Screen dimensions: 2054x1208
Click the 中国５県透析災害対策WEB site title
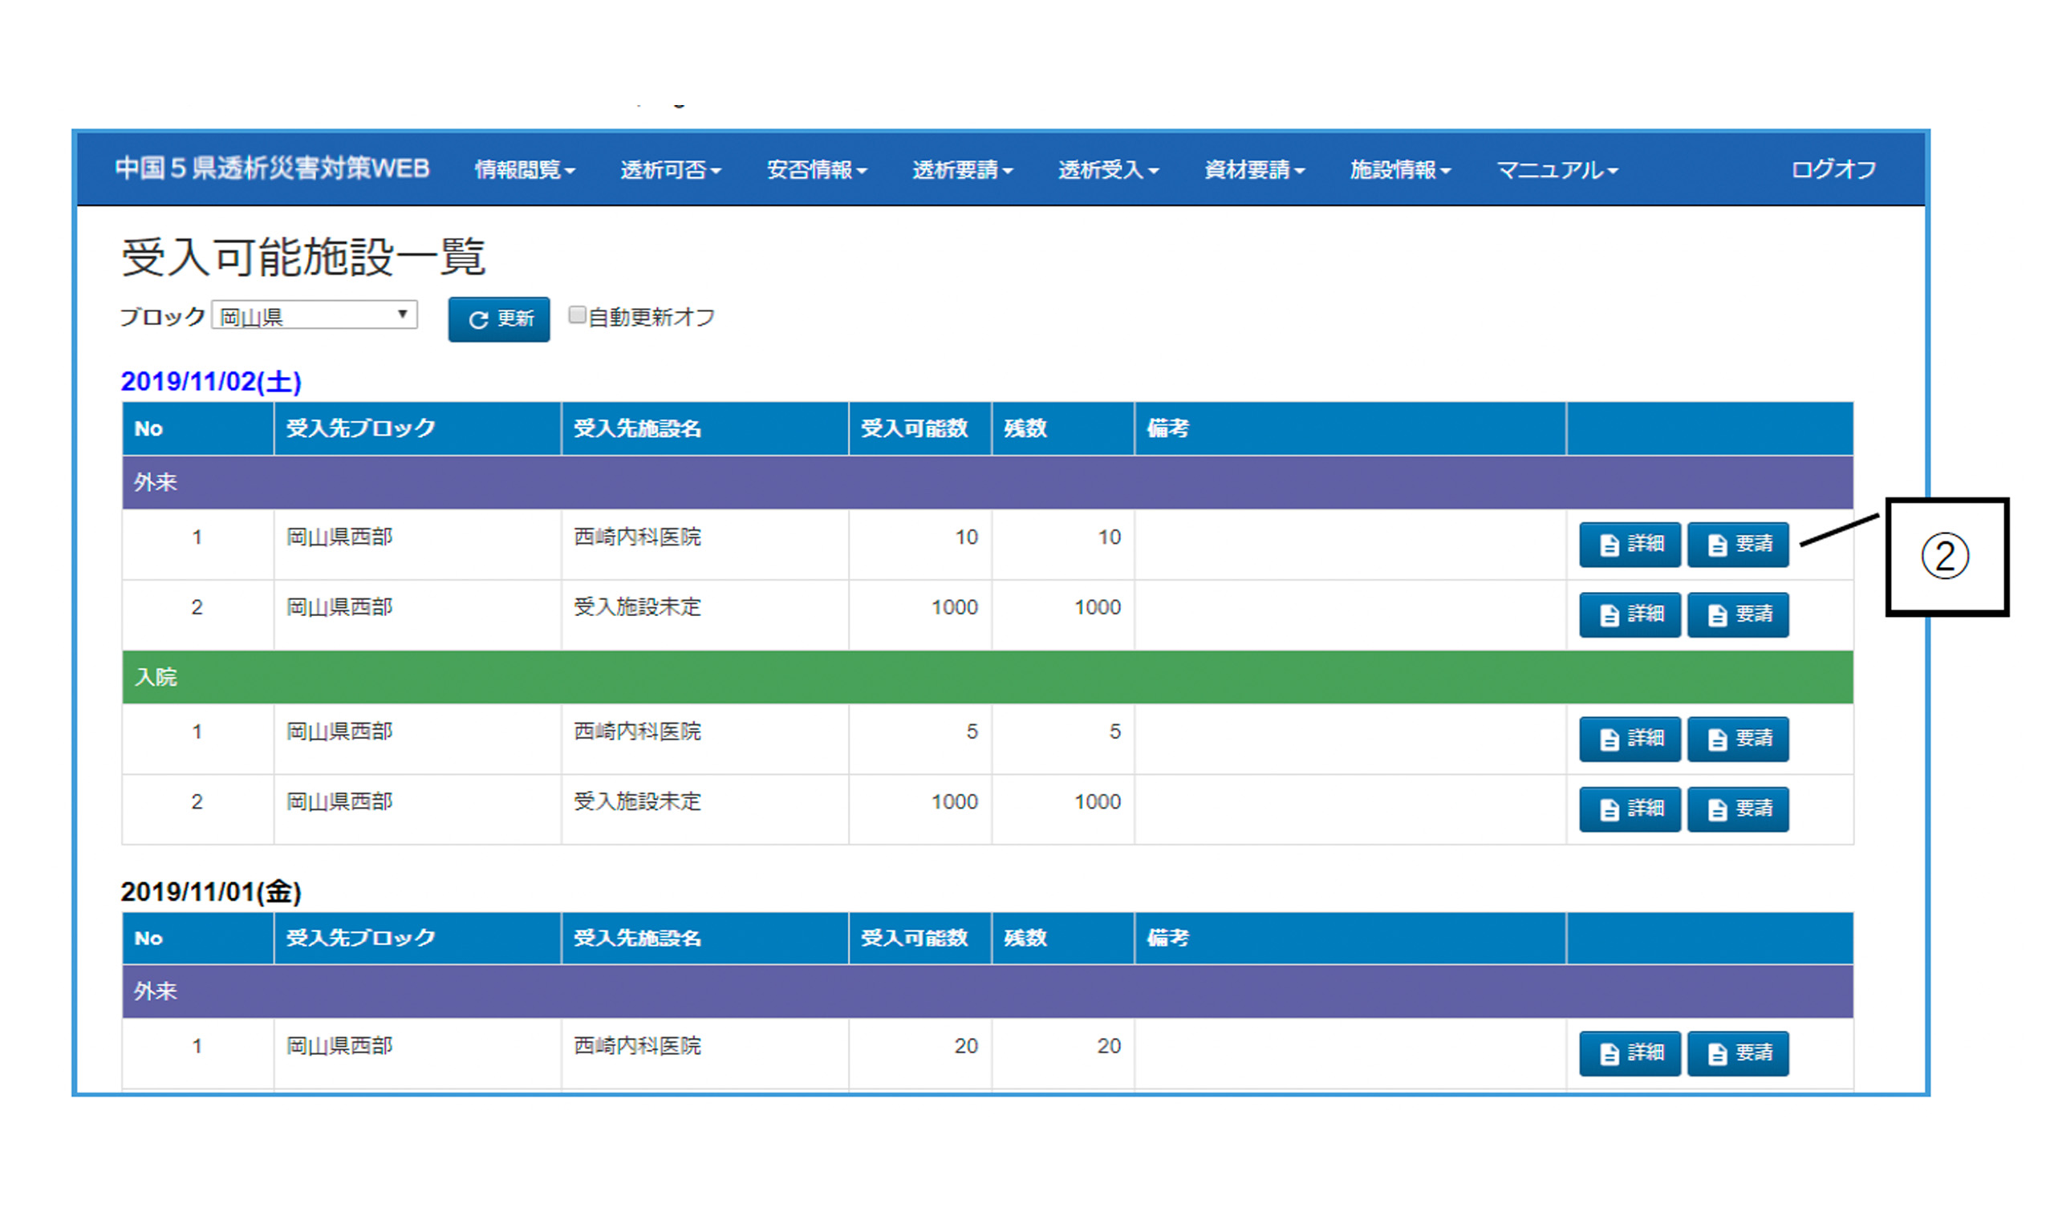click(271, 168)
